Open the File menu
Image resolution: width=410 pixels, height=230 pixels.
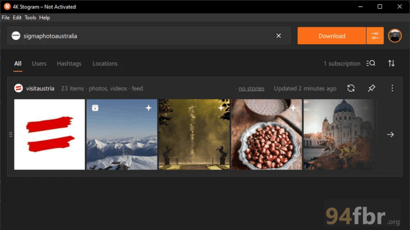point(6,18)
